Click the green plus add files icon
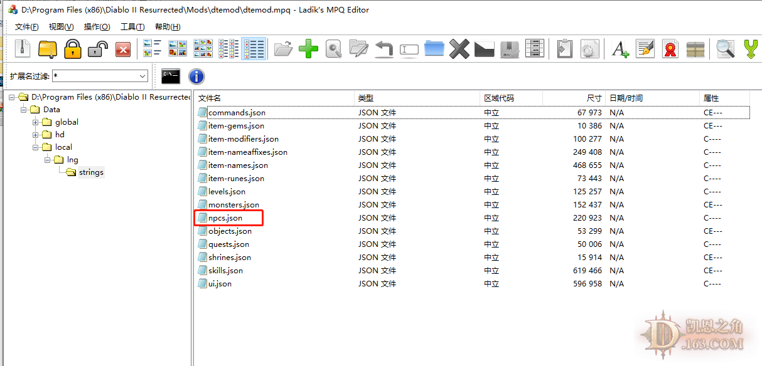The image size is (762, 366). (x=308, y=49)
